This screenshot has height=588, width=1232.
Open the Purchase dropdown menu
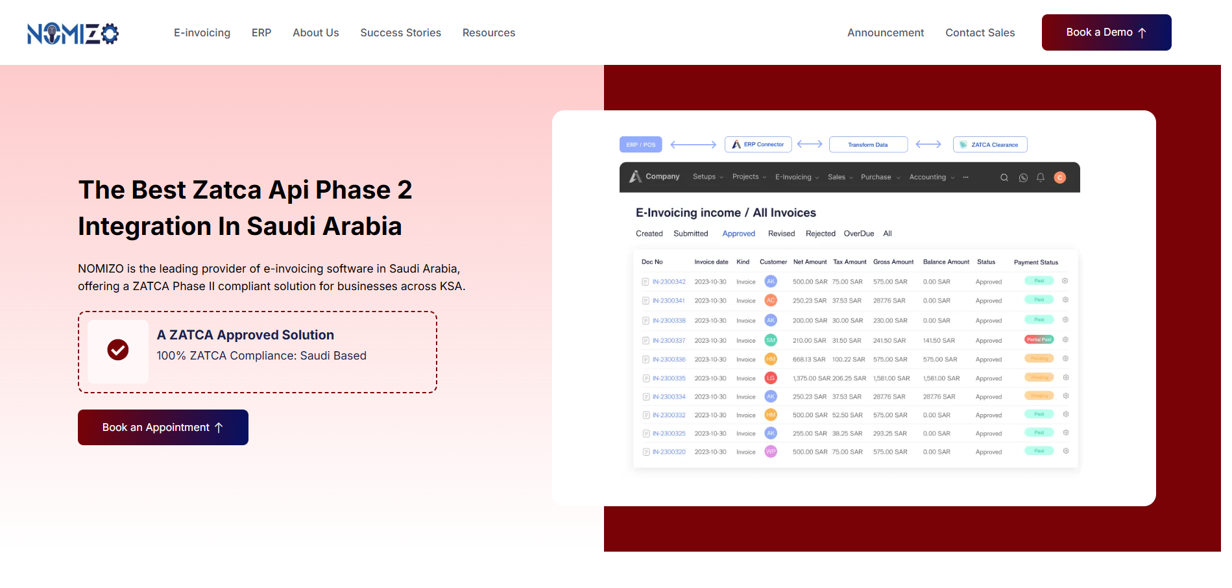click(880, 177)
